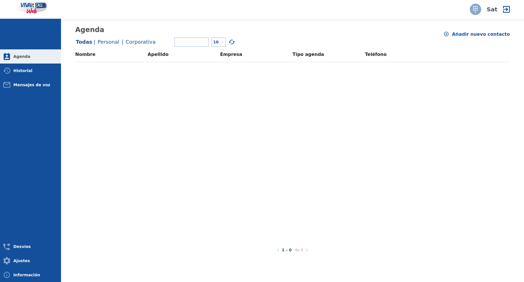
Task: Click the Información circle icon
Action: tap(7, 275)
